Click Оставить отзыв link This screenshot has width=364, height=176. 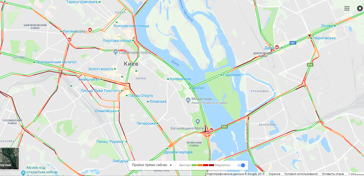pyautogui.click(x=333, y=174)
